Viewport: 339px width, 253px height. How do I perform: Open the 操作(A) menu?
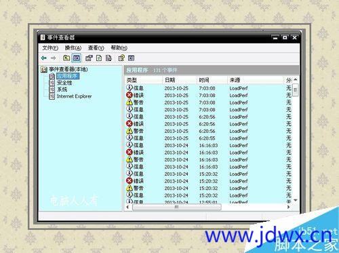click(x=73, y=48)
